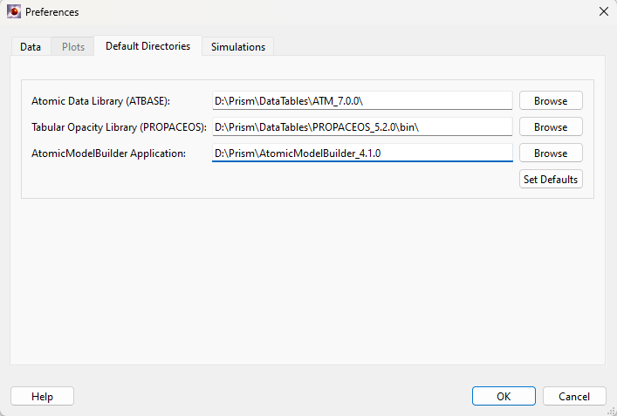Close the Preferences dialog window
This screenshot has height=416, width=617.
pos(602,12)
